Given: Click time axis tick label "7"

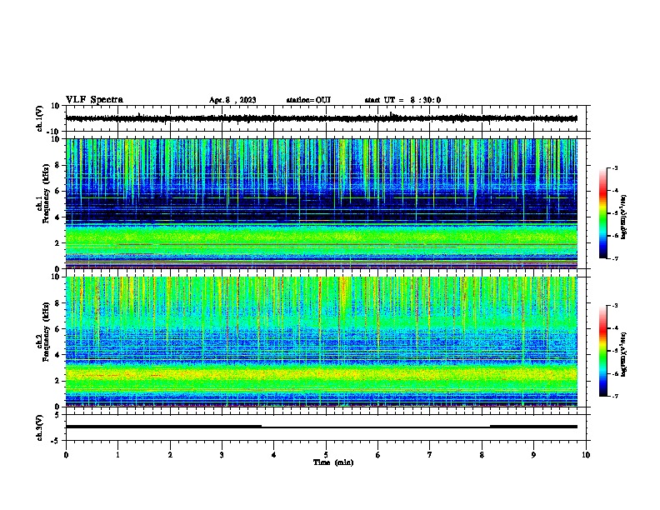Looking at the screenshot, I should tap(430, 455).
